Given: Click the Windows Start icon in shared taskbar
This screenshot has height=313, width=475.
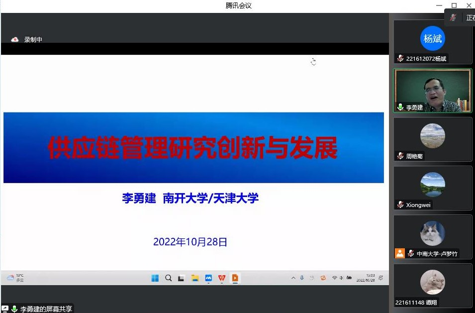Looking at the screenshot, I should (x=155, y=278).
